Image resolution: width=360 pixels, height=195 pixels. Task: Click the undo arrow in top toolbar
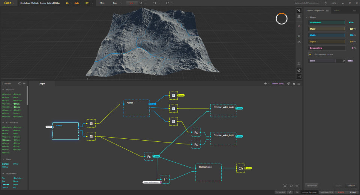(155, 3)
